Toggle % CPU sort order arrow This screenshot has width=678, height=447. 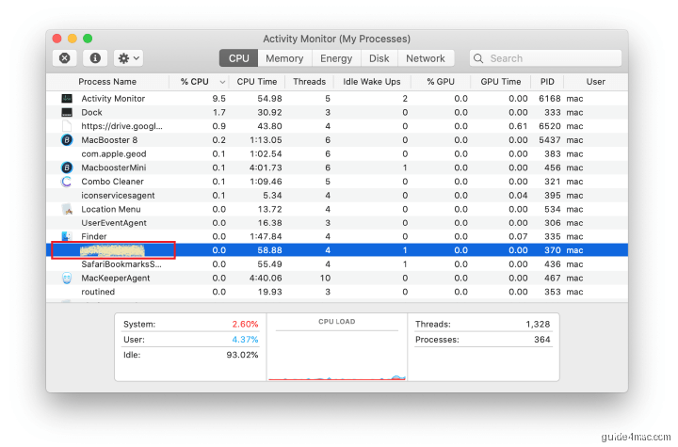click(222, 82)
